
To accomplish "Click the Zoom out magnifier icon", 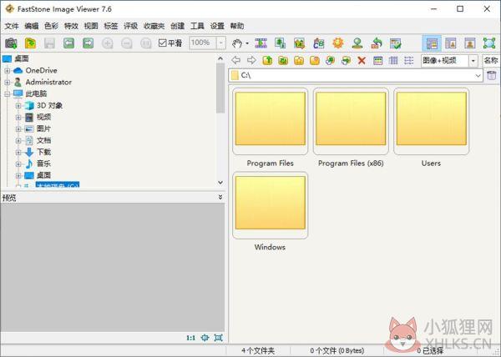I will 127,43.
